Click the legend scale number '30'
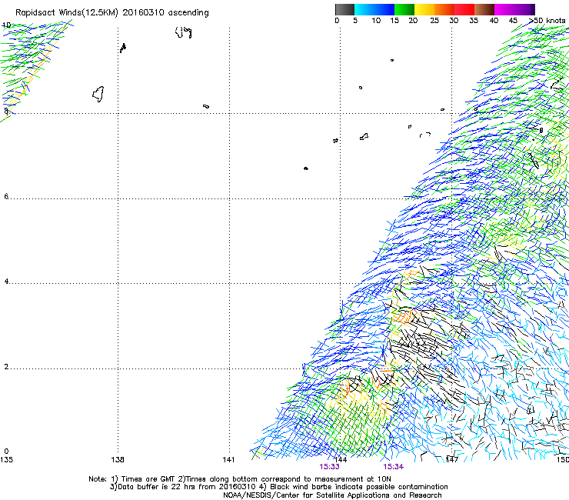The height and width of the screenshot is (500, 569). (x=454, y=21)
